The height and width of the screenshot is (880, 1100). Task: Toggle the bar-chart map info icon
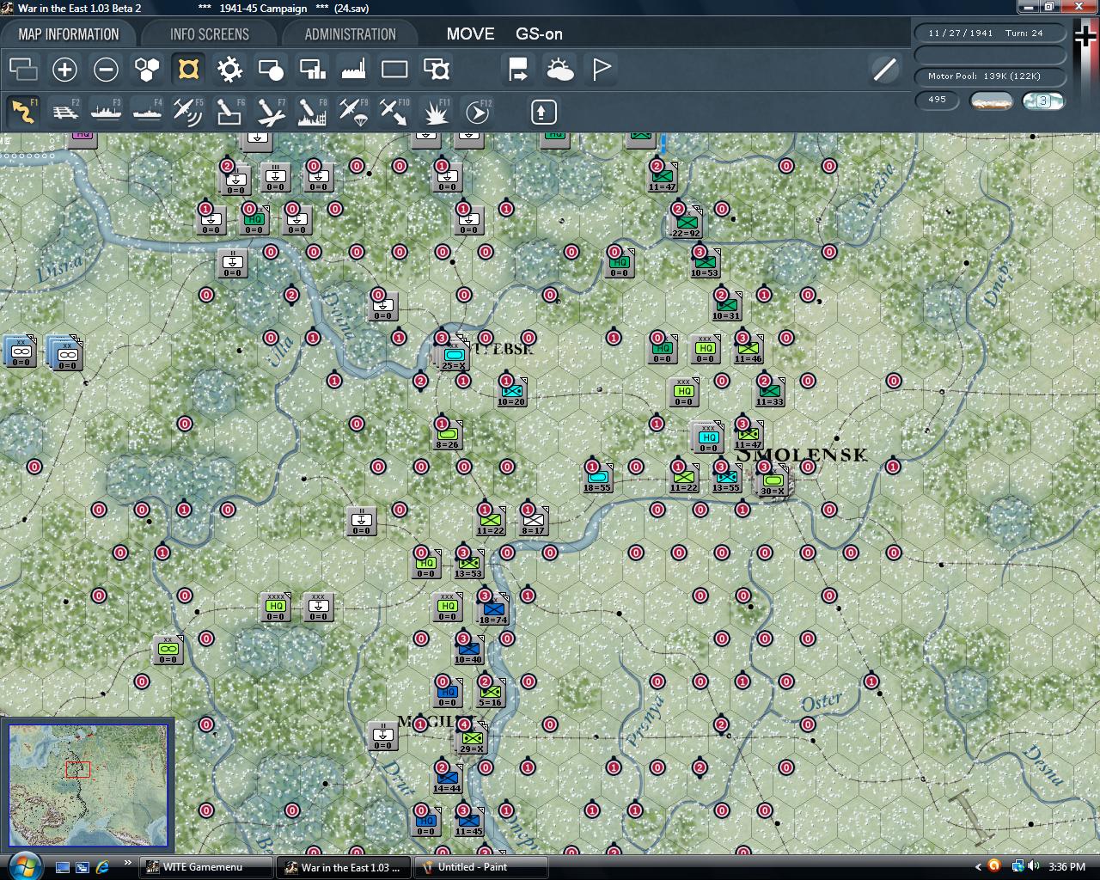[312, 70]
